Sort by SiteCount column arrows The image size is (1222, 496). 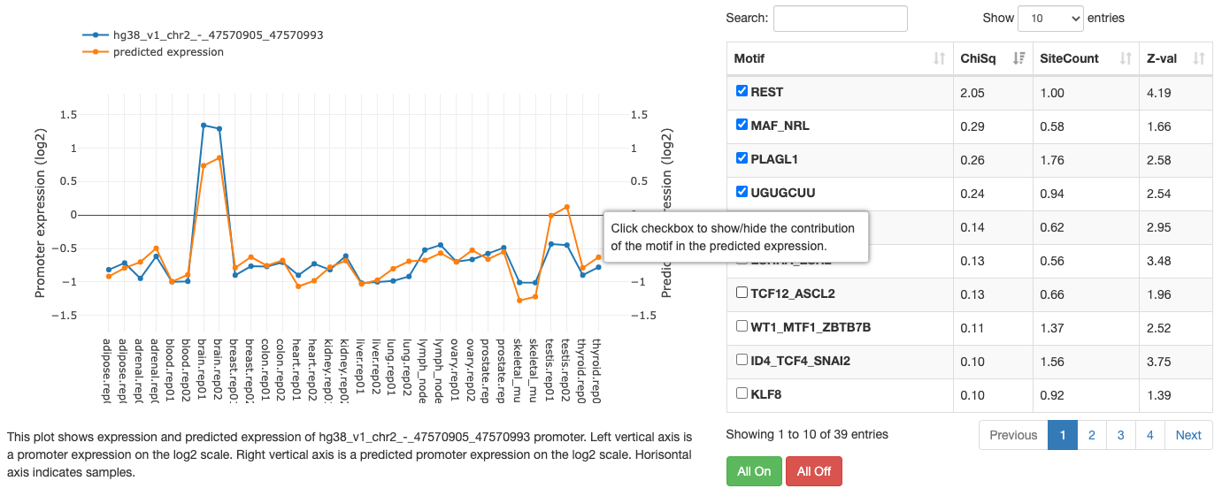[x=1126, y=59]
